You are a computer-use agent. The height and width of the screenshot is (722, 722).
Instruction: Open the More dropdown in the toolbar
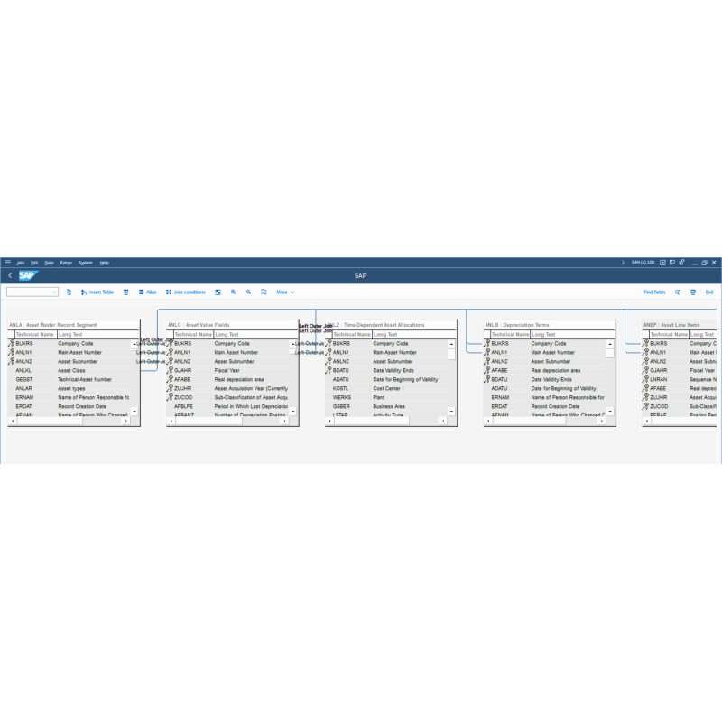point(285,292)
